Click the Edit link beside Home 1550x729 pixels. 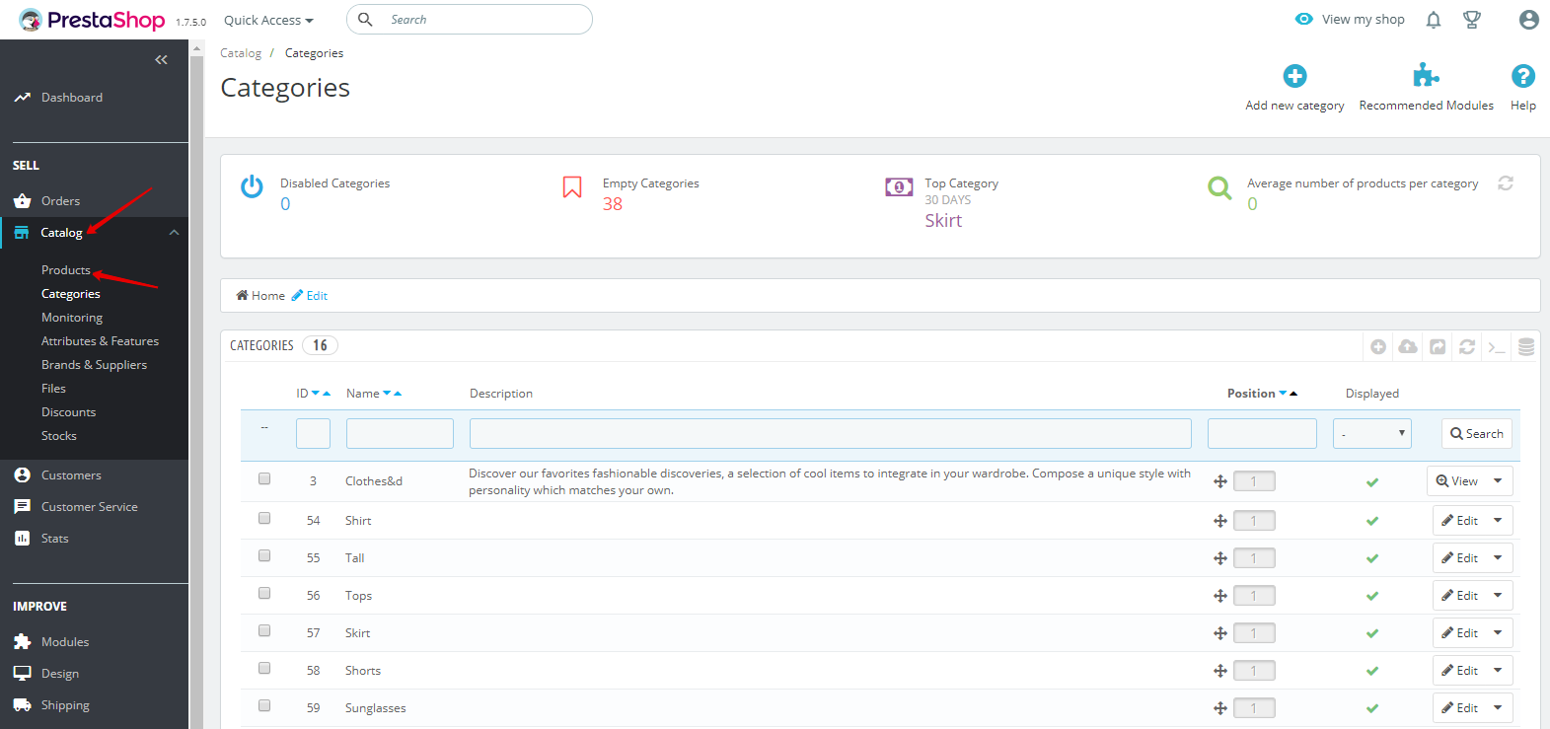point(310,296)
